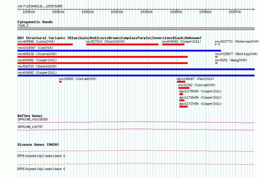Image resolution: width=263 pixels, height=178 pixels.
Task: Select the esv22392 (Conrad2009) red bar
Action: pyautogui.click(x=184, y=88)
